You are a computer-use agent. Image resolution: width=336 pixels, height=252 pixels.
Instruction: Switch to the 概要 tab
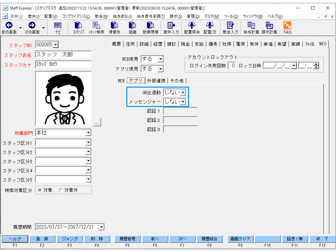pos(116,44)
